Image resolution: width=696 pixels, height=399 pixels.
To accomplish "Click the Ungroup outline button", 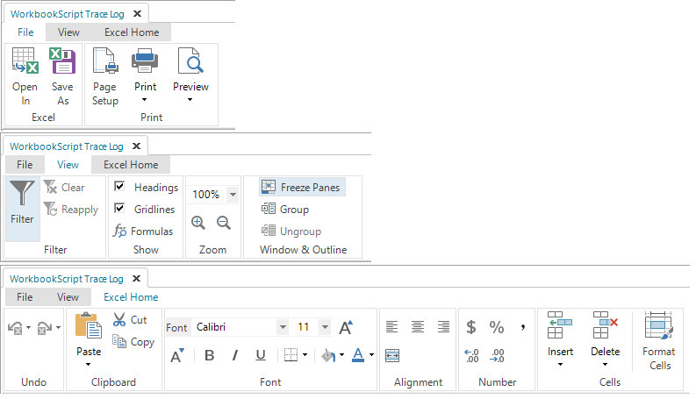I will tap(291, 231).
